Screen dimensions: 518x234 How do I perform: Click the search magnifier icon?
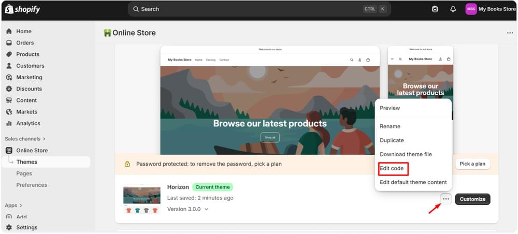pyautogui.click(x=136, y=9)
